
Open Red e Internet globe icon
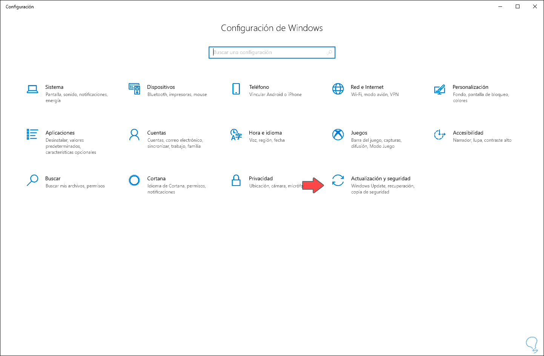point(338,89)
